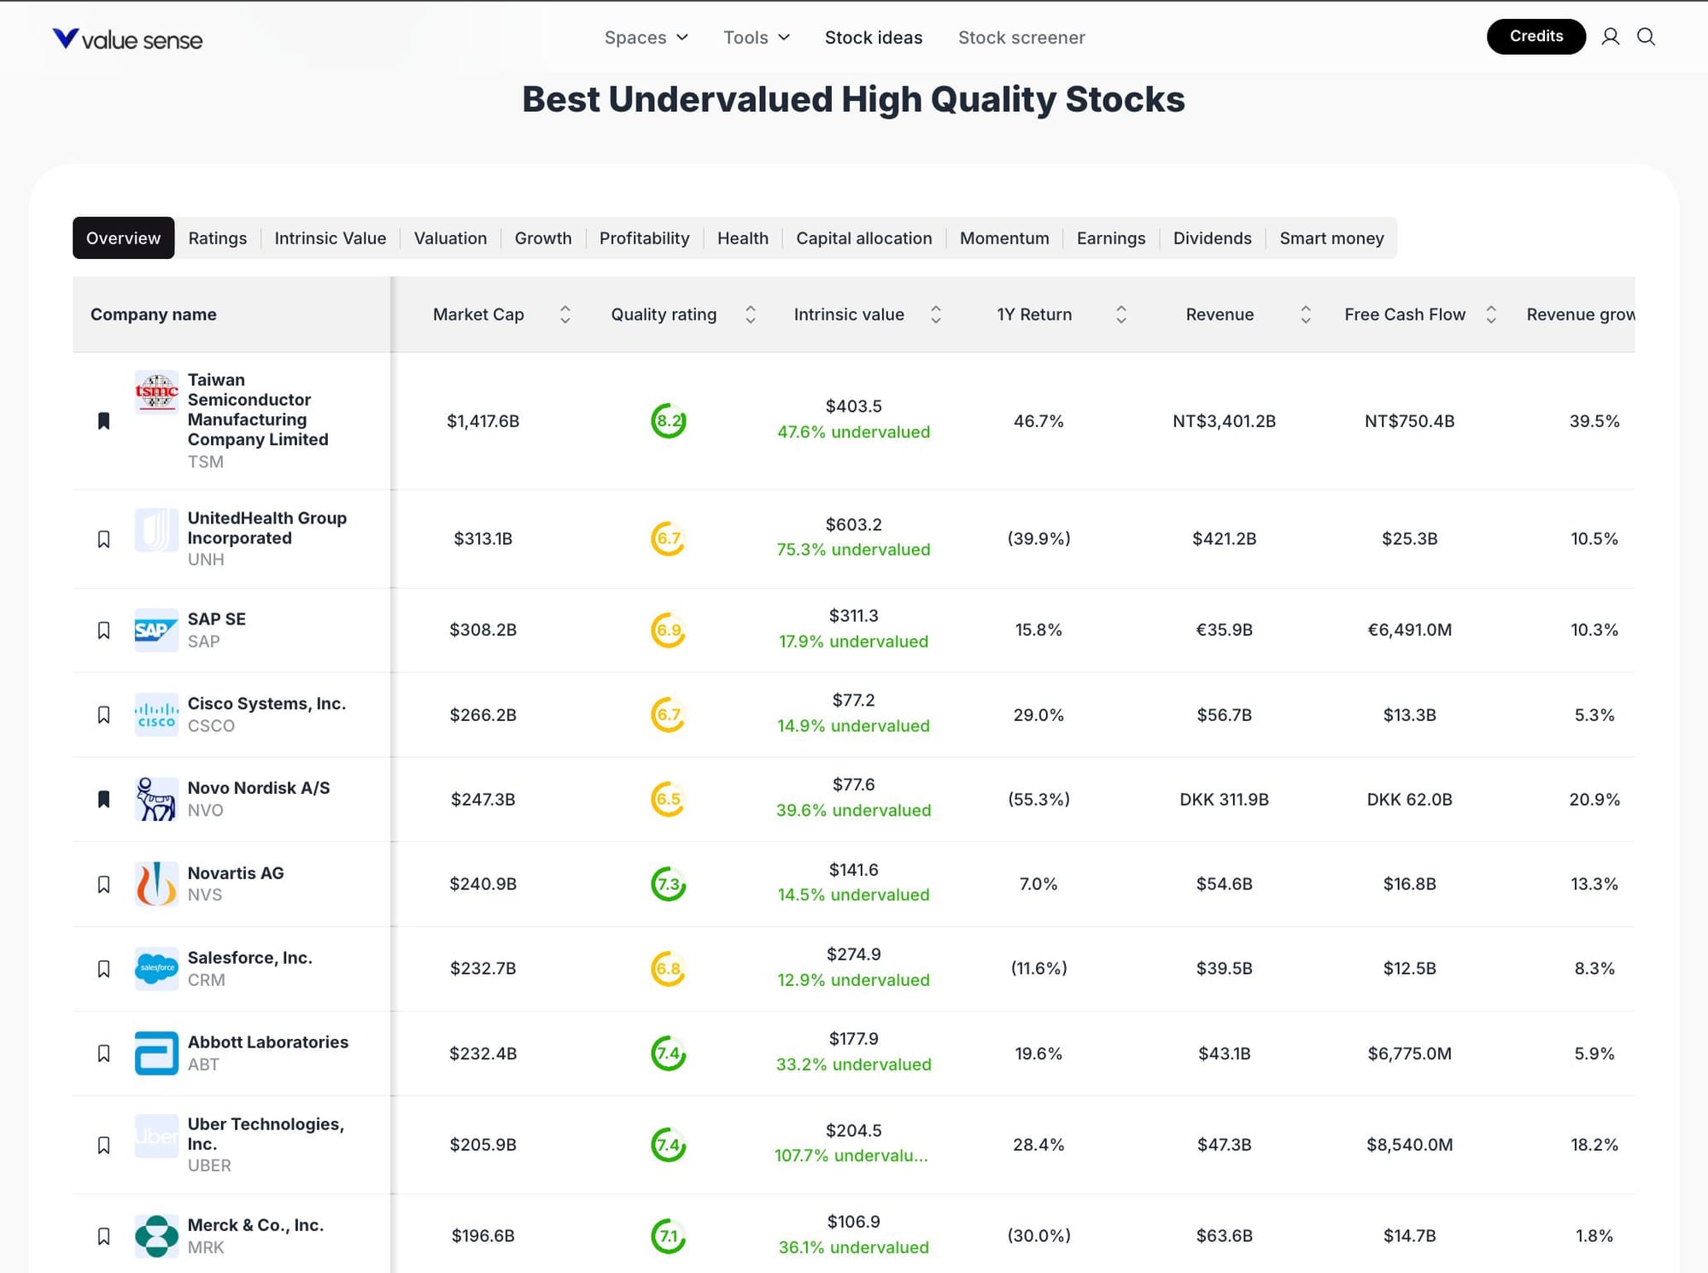Click the Cisco Systems company logo
This screenshot has width=1708, height=1273.
pyautogui.click(x=156, y=714)
